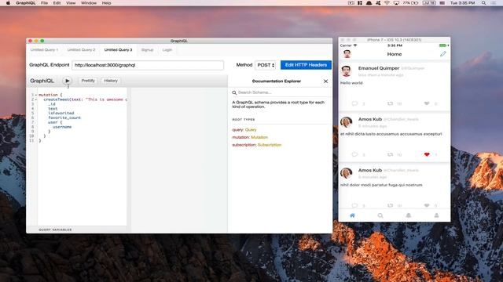Open the Mutation root type link
503x282 pixels.
pos(259,137)
